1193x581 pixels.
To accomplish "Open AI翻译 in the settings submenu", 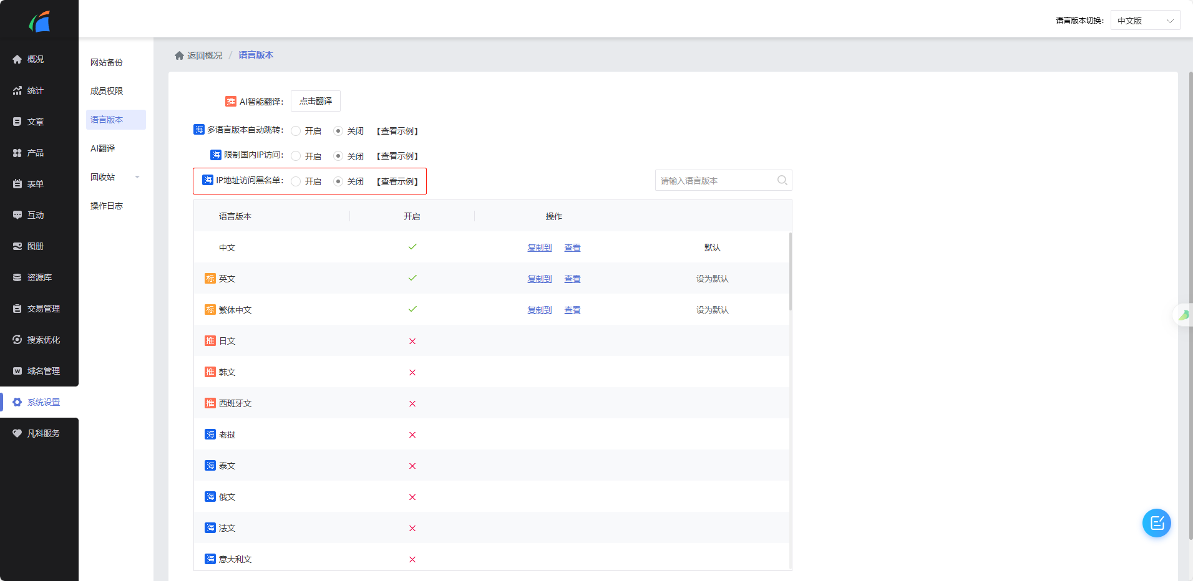I will point(103,148).
